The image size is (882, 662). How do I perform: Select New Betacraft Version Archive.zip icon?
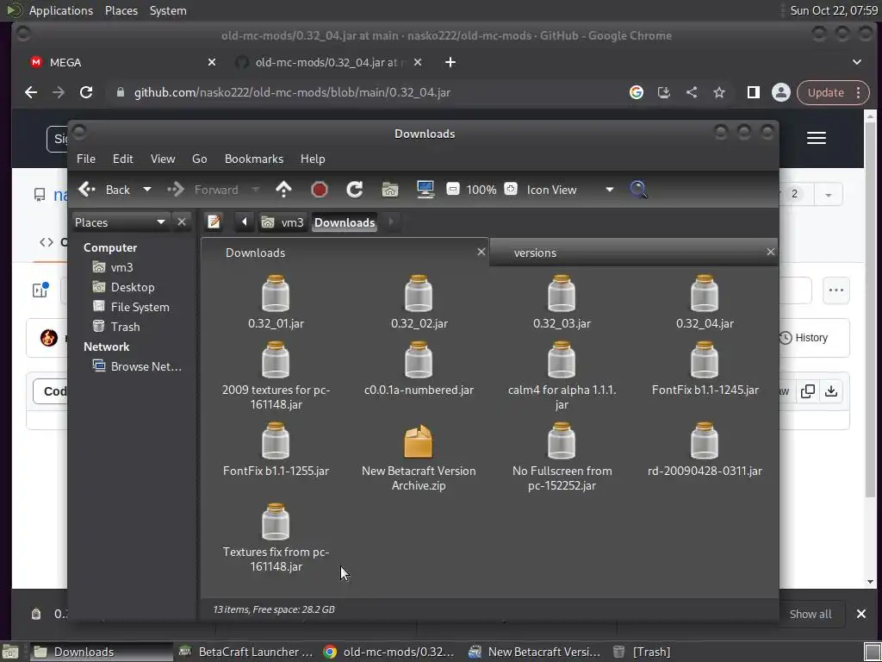[419, 441]
